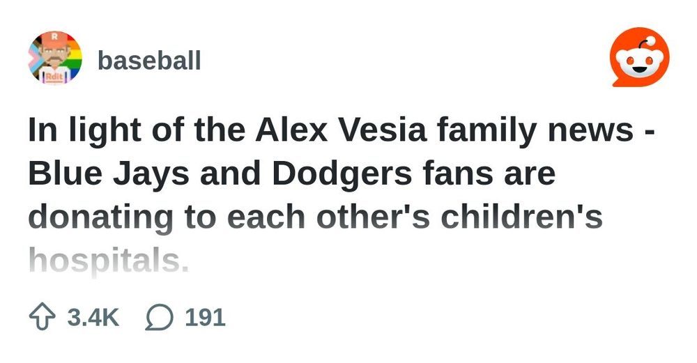Open the "baseball" subreddit name link
This screenshot has height=363, width=697.
coord(149,61)
